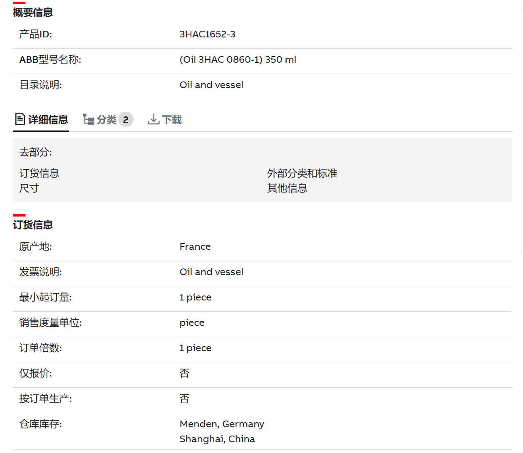Click the 产品ID: label
Image resolution: width=523 pixels, height=453 pixels.
click(x=35, y=34)
